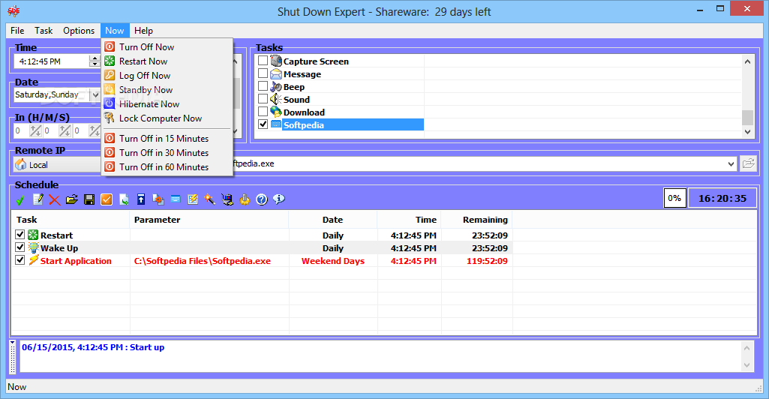Click the floppy disk save icon
769x399 pixels.
click(x=89, y=199)
